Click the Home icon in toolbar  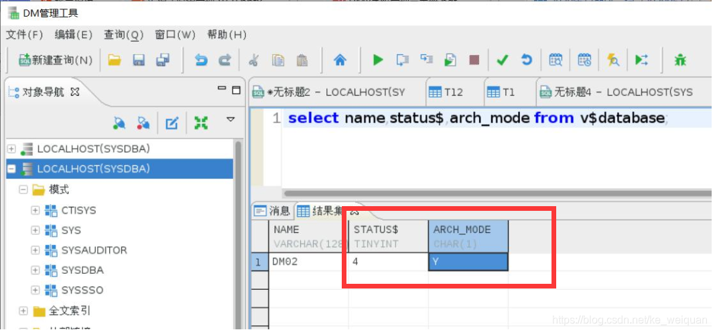click(340, 60)
